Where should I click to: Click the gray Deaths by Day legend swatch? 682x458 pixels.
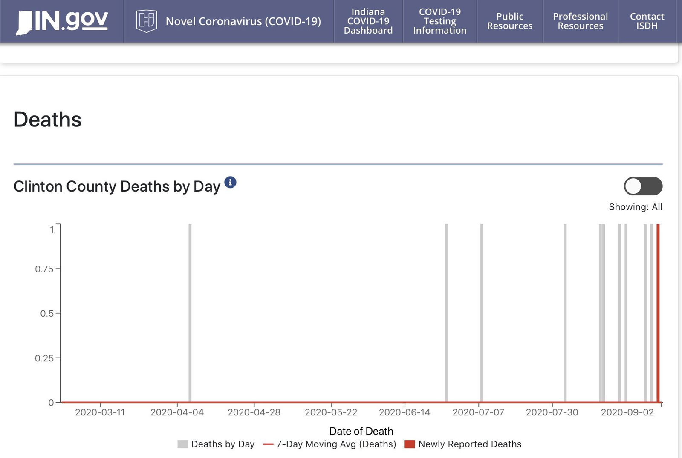(x=182, y=444)
